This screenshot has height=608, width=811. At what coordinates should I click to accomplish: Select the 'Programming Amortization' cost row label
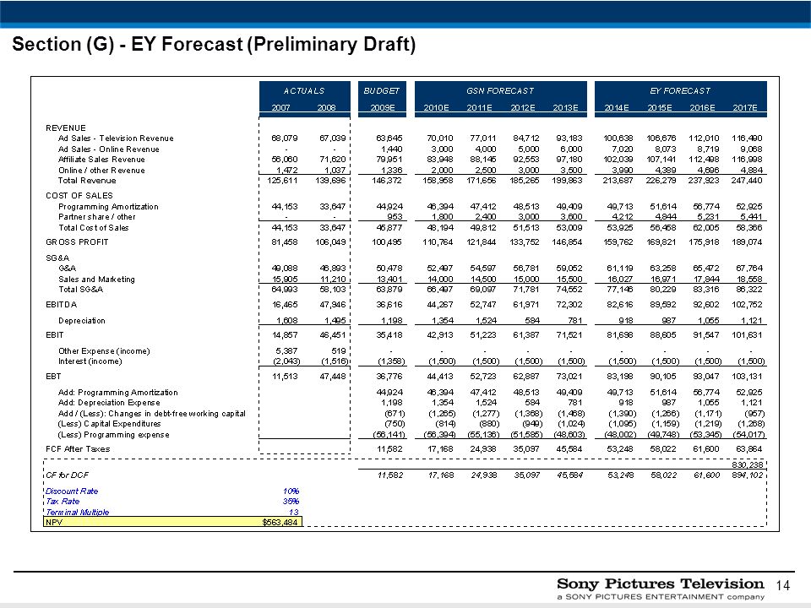[x=108, y=207]
